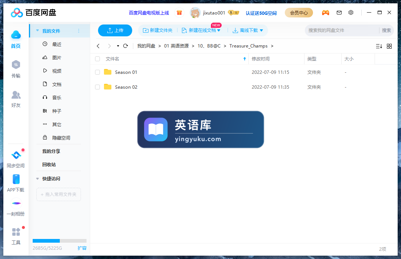
Task: Open the sort order icon
Action: [x=379, y=46]
